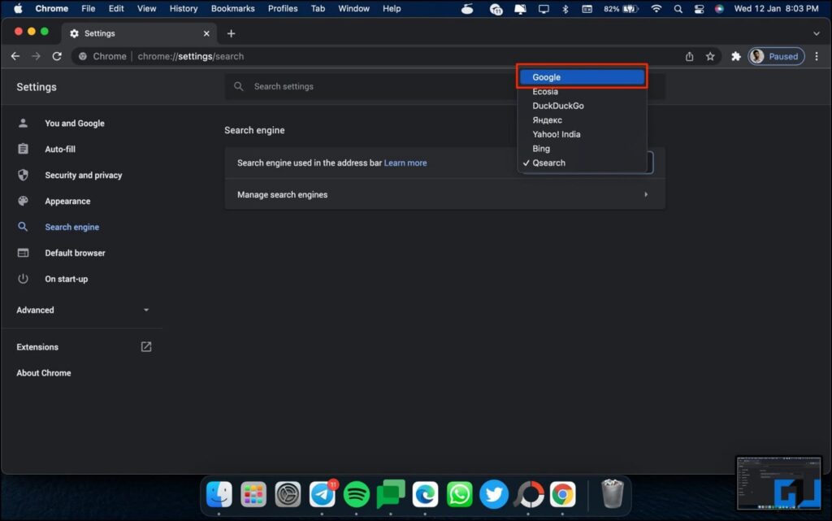Image resolution: width=832 pixels, height=521 pixels.
Task: Close the Settings tab
Action: coord(206,33)
